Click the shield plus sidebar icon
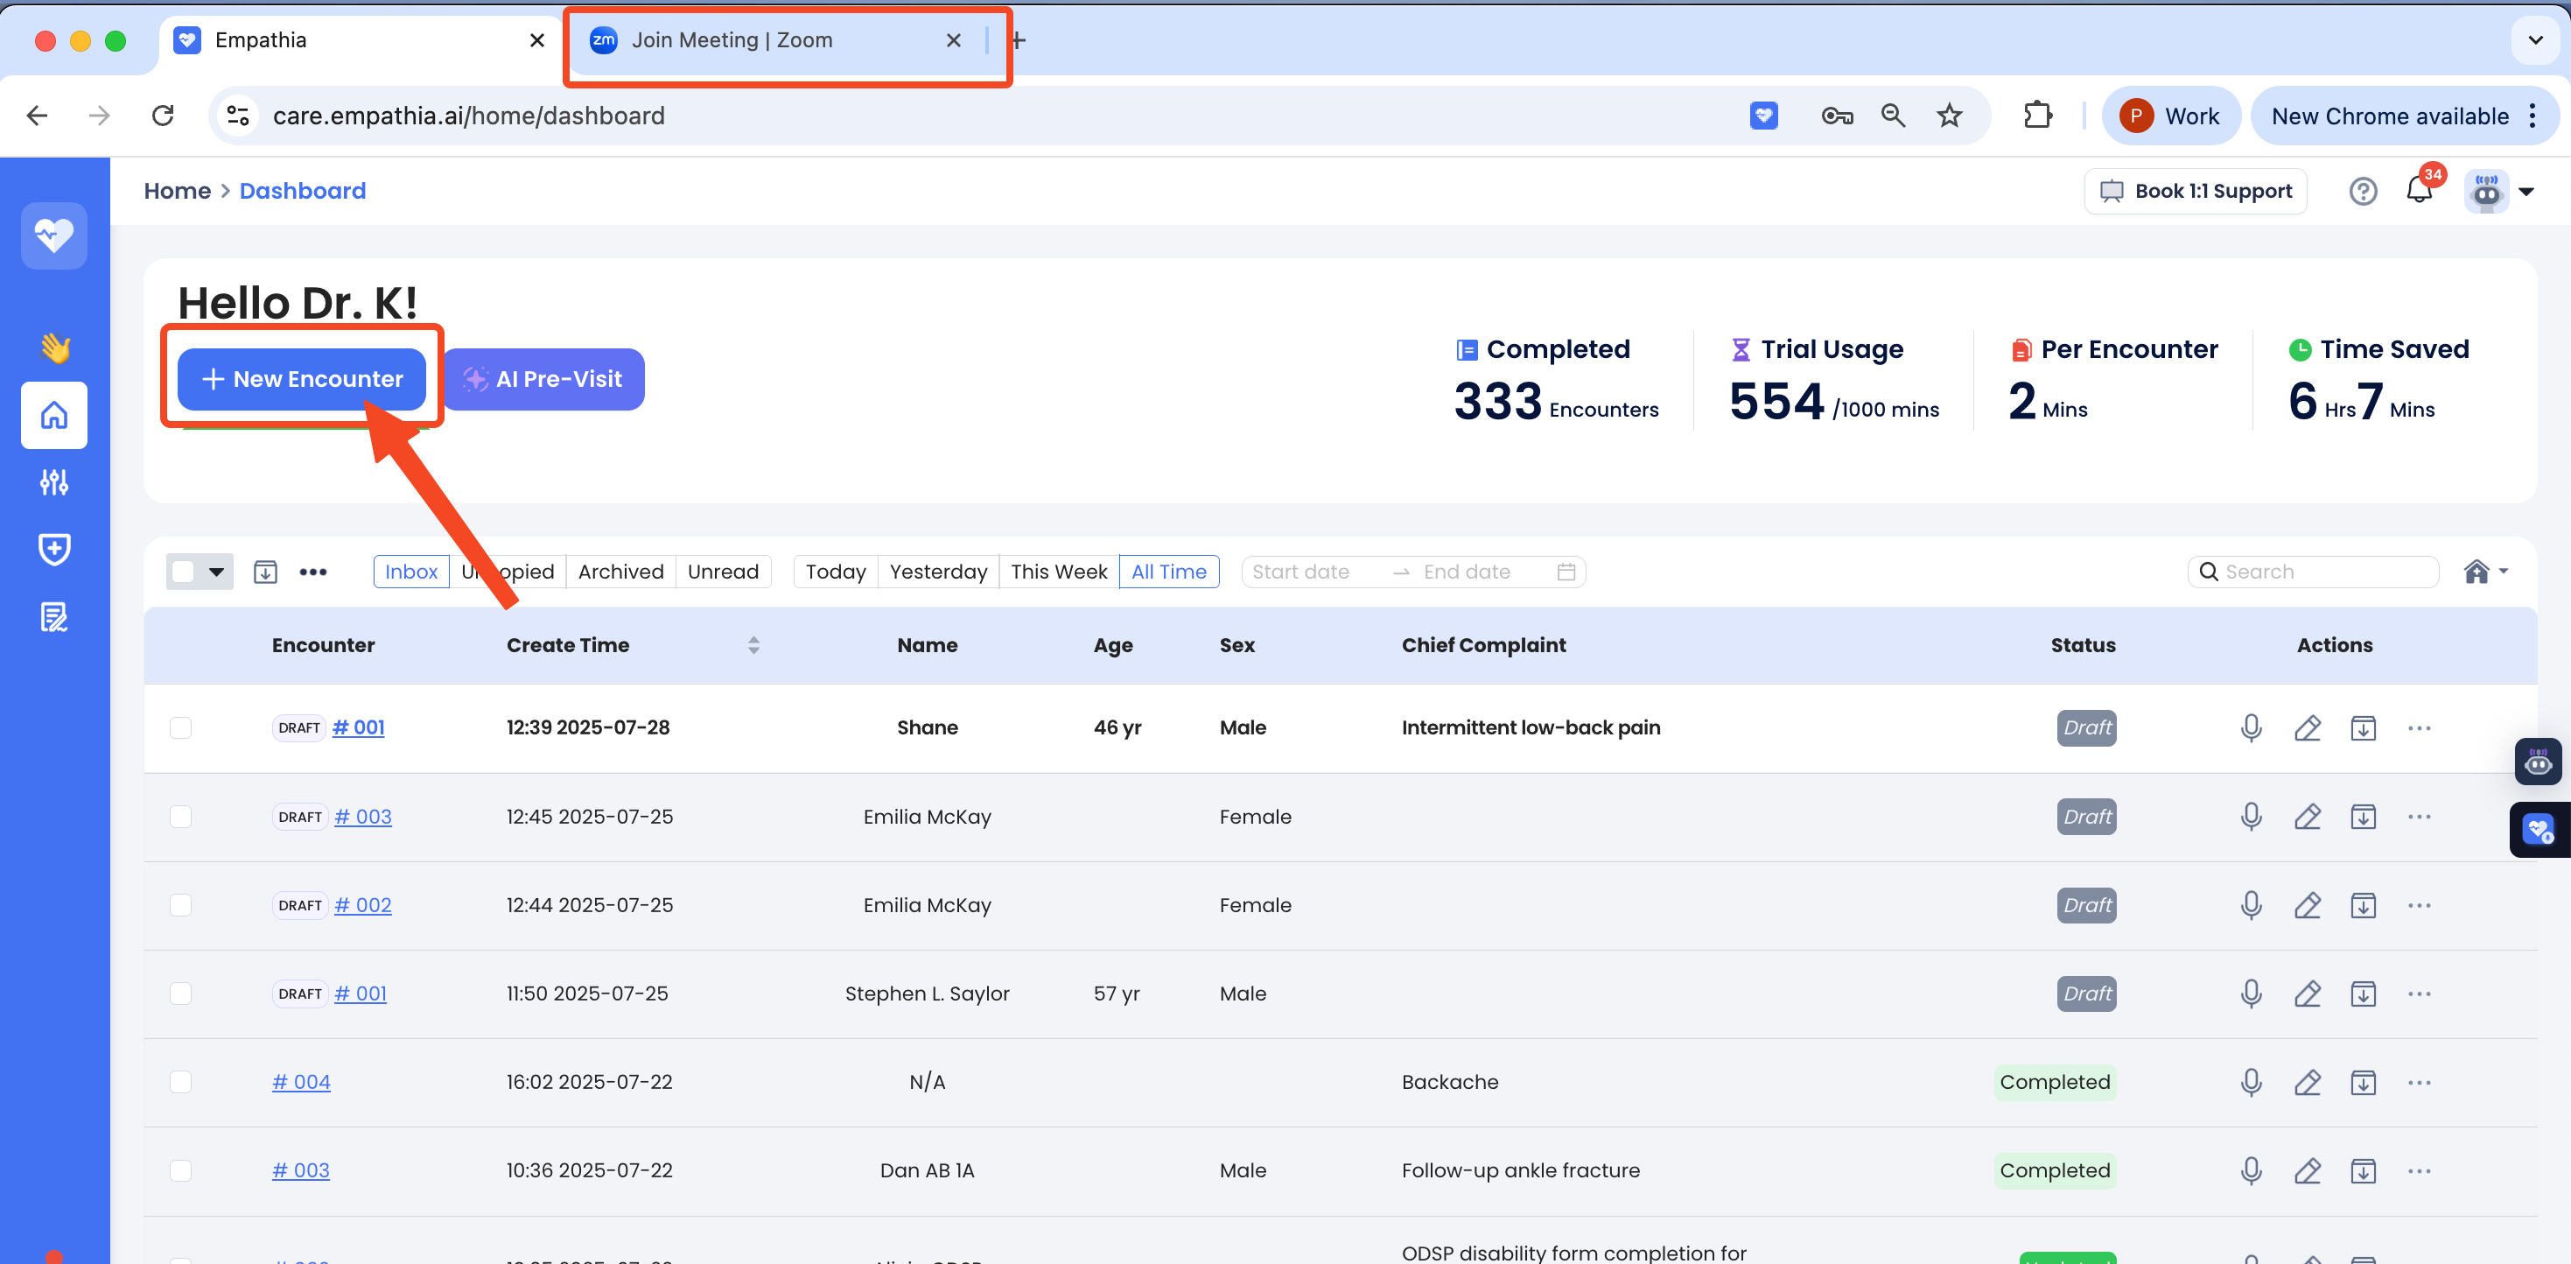 [54, 548]
